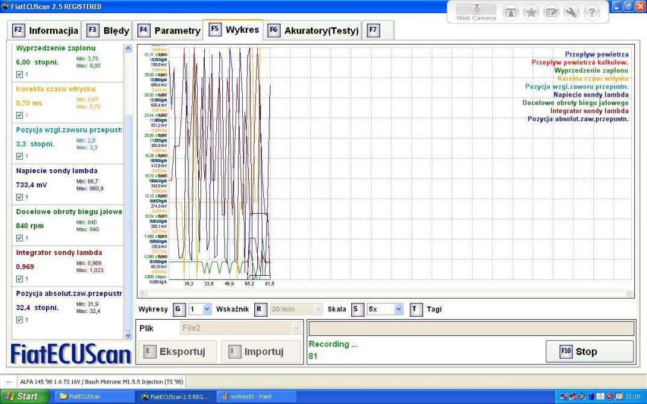This screenshot has width=647, height=404.
Task: Click the F6 key icon on Akuratory tab
Action: (x=273, y=30)
